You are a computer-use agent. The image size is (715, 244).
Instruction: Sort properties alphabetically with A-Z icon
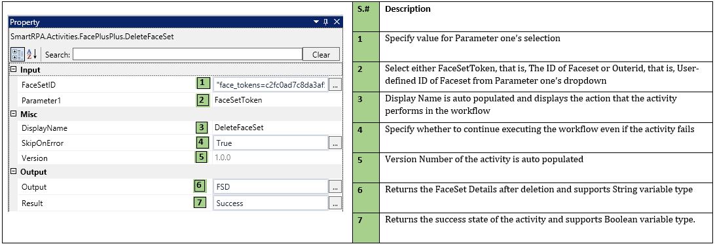click(31, 54)
